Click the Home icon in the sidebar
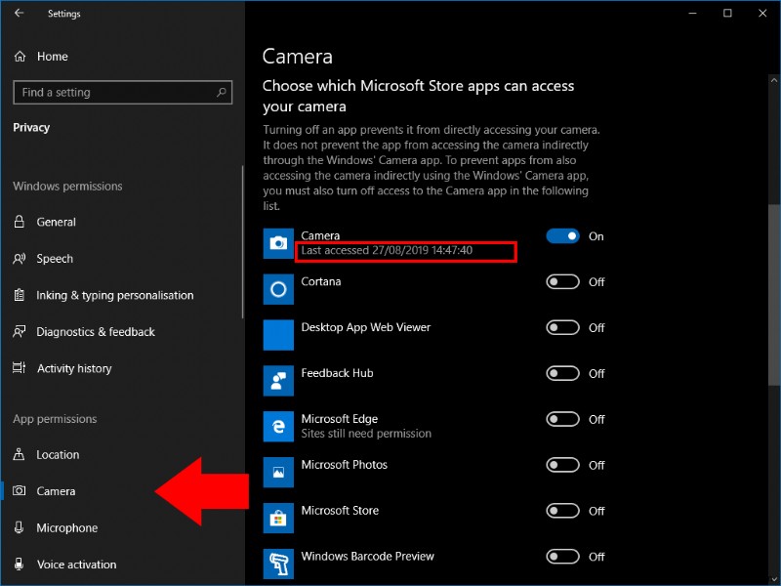The height and width of the screenshot is (586, 781). [18, 57]
